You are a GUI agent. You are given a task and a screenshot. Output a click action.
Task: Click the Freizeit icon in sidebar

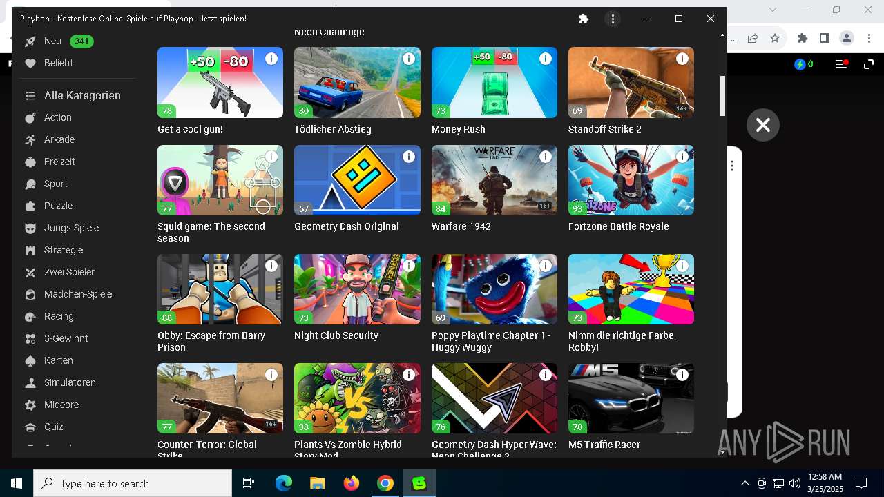click(30, 162)
